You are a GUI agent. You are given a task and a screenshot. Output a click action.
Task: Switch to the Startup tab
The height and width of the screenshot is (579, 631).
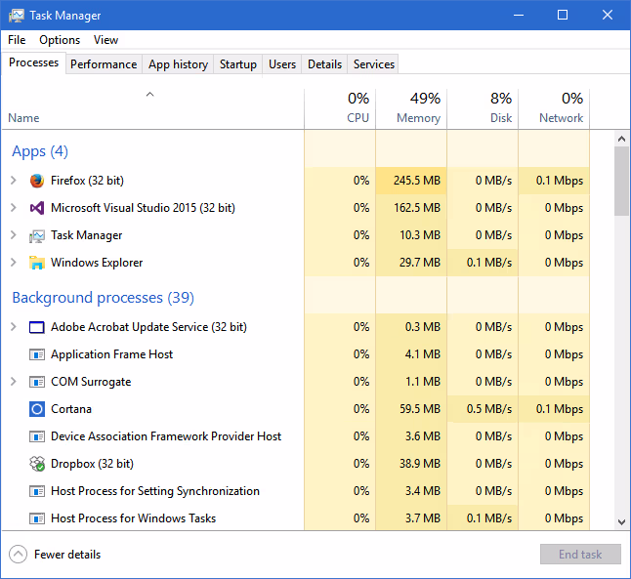point(237,64)
